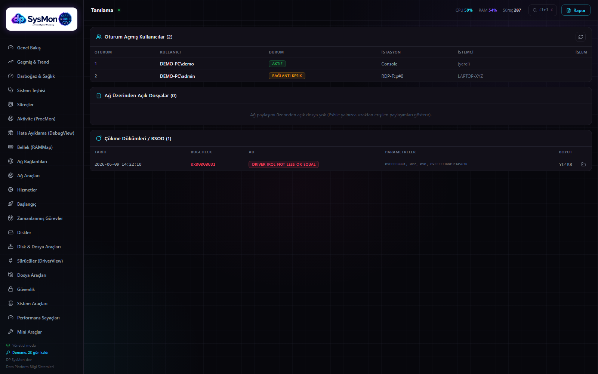Click the Zamanlanmış Görevler calendar icon
Image resolution: width=598 pixels, height=374 pixels.
(10, 218)
